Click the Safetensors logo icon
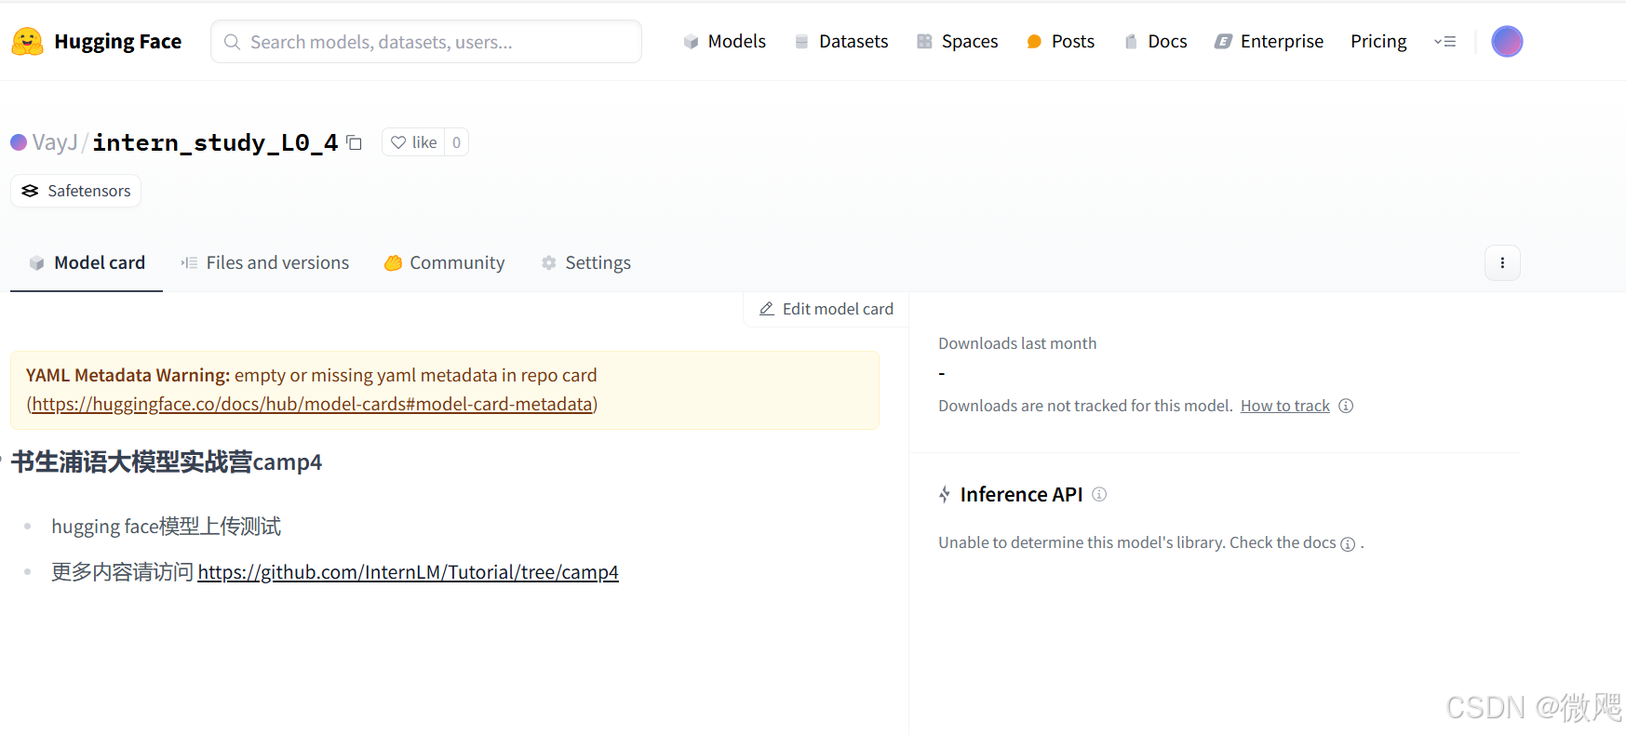Screen dimensions: 1626x735 pos(31,191)
